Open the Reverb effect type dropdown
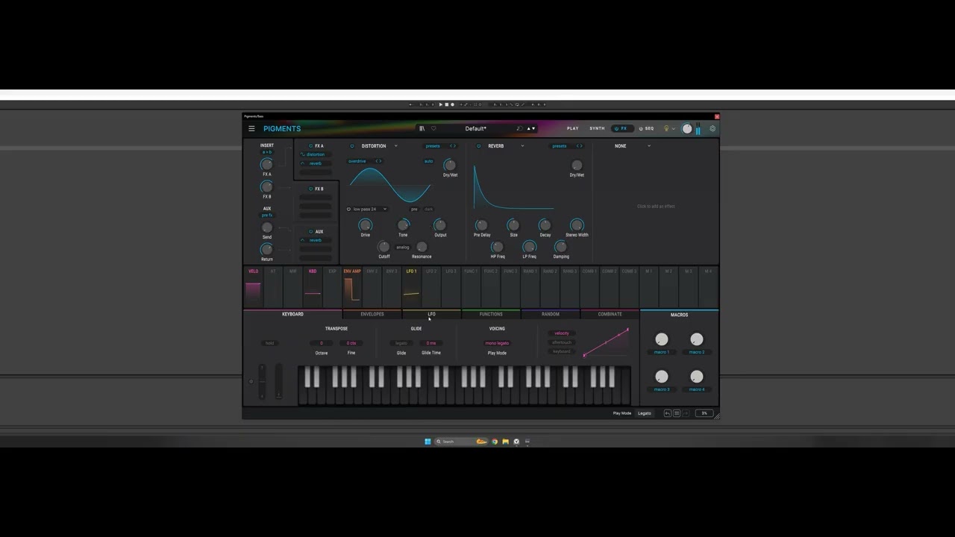955x537 pixels. tap(522, 146)
